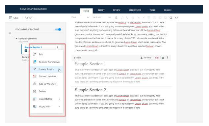The width and height of the screenshot is (209, 126).
Task: Switch to the TABLE tab
Action: 152,10
